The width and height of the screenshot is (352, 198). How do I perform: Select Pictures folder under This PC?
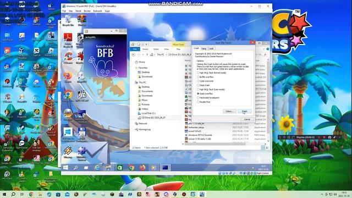click(x=144, y=105)
